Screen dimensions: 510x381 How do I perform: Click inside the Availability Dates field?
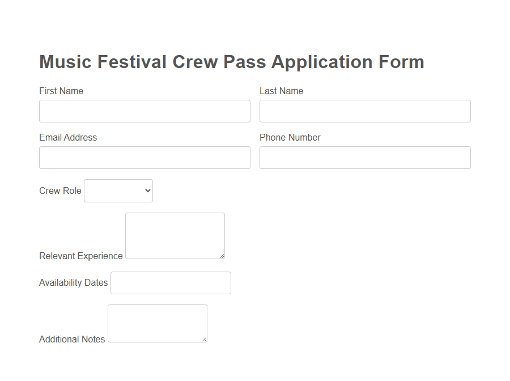[170, 283]
